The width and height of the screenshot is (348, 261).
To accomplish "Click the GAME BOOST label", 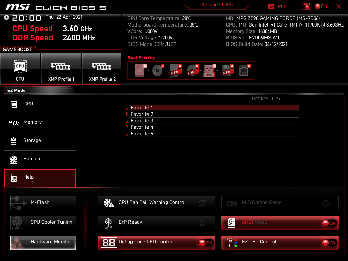I will pos(17,50).
